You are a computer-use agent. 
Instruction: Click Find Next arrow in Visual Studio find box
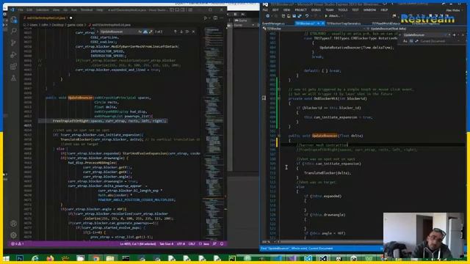point(454,34)
